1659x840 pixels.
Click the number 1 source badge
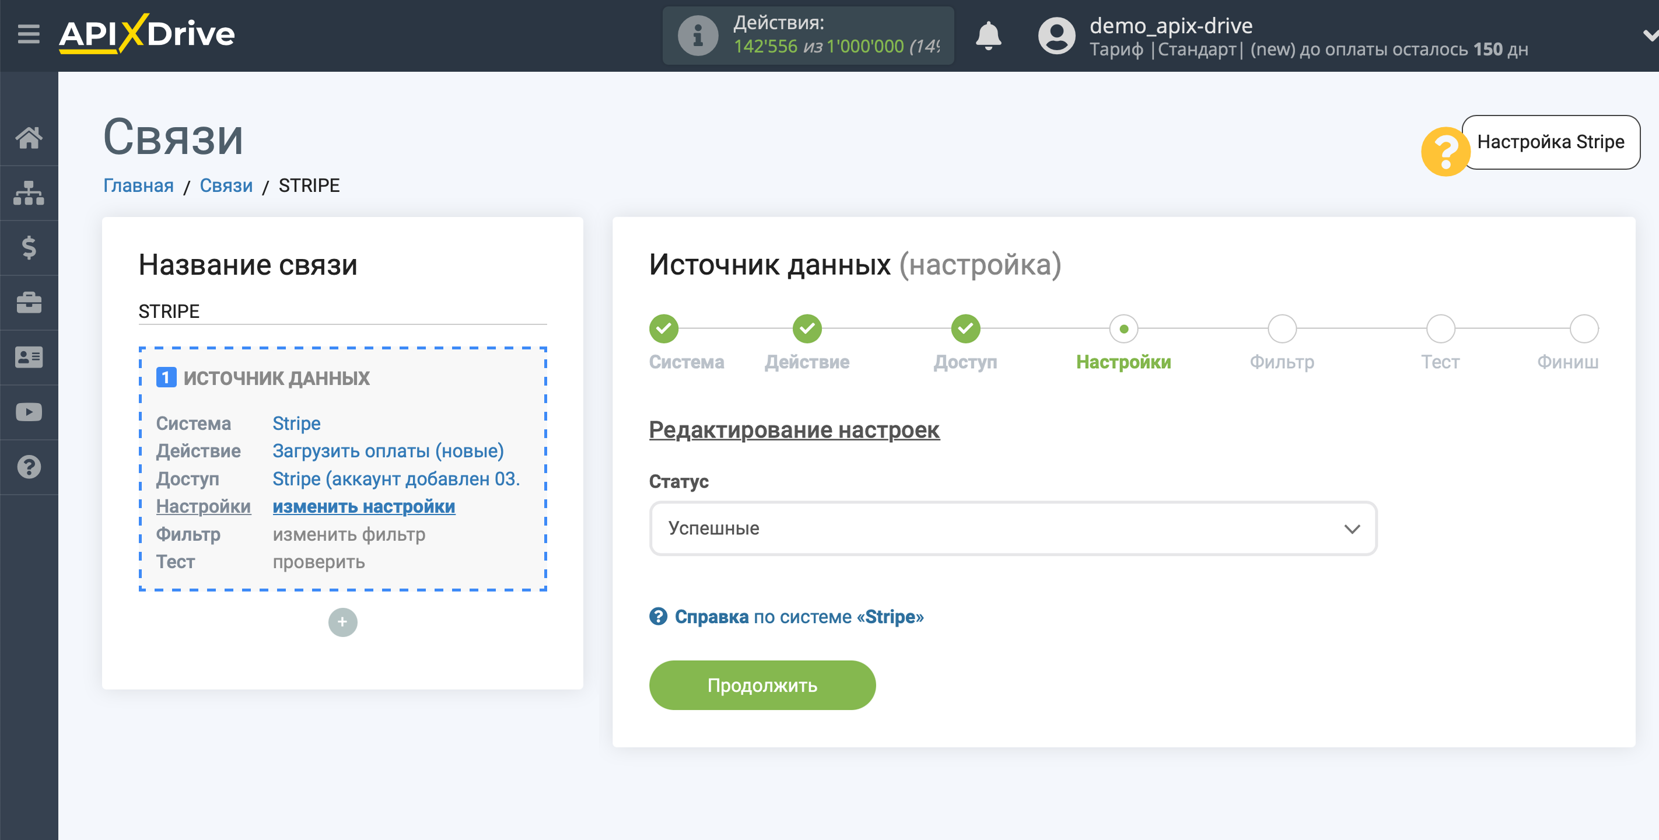[166, 377]
